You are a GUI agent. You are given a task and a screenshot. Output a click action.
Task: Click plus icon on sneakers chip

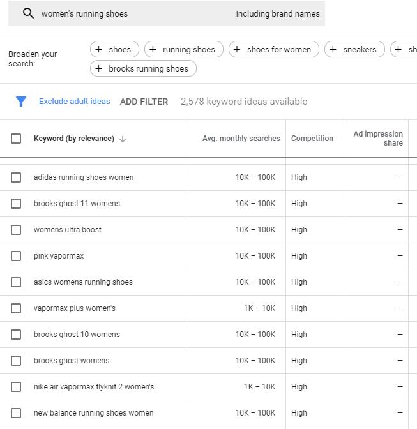pos(333,49)
